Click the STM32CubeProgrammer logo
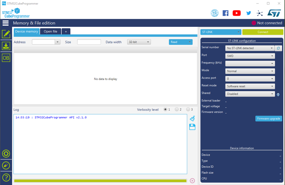 point(16,13)
